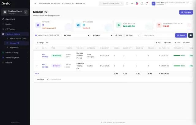Open the user profile dropdown arrow
Viewport: 196px width, 125px height.
[191, 3]
